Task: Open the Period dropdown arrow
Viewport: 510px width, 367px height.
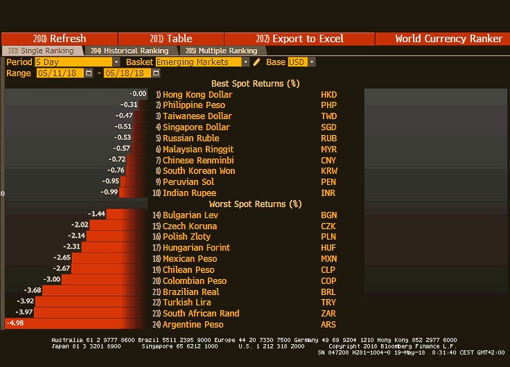Action: click(116, 62)
